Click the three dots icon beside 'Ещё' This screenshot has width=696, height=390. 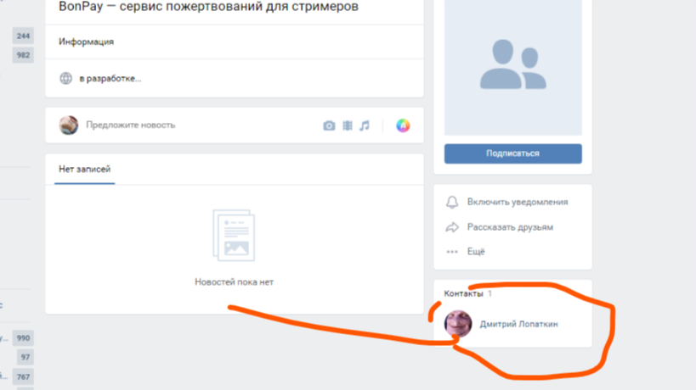point(452,252)
